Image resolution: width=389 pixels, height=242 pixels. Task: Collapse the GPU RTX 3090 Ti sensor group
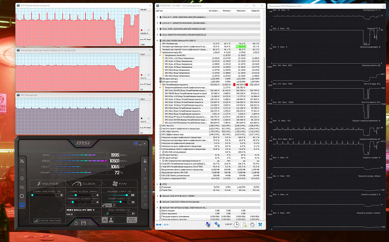click(x=157, y=40)
